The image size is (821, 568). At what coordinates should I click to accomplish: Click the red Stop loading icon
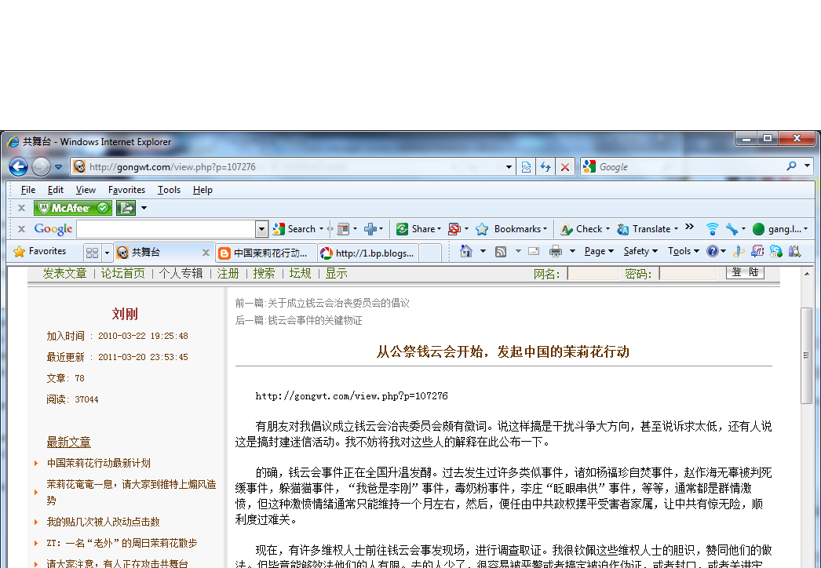click(565, 167)
